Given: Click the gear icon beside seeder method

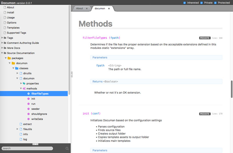Looking at the screenshot, I should coord(29,109).
